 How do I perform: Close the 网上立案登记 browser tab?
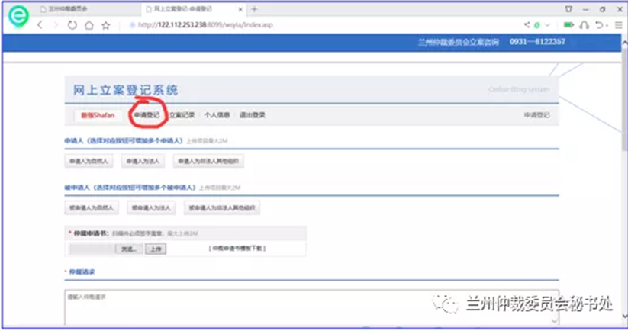coord(240,9)
